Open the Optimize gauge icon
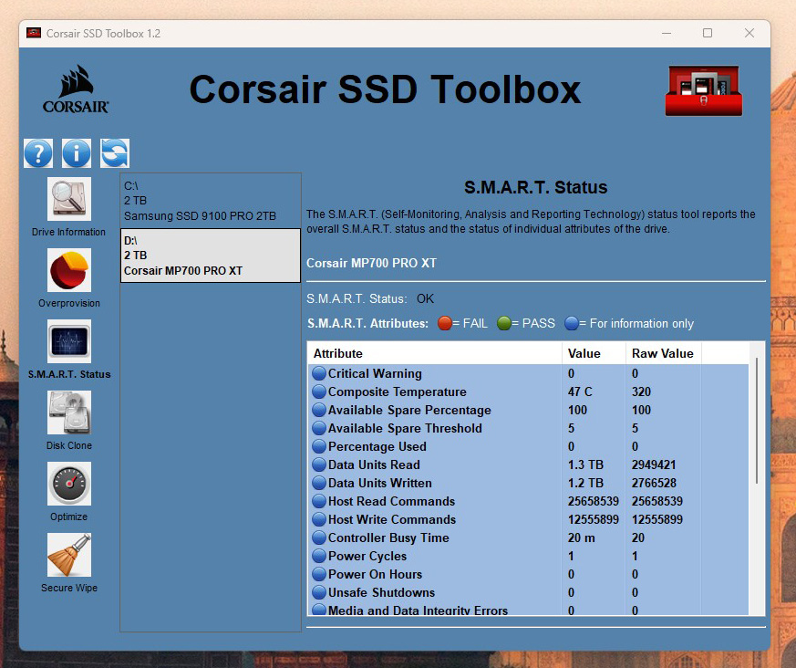 pos(69,484)
